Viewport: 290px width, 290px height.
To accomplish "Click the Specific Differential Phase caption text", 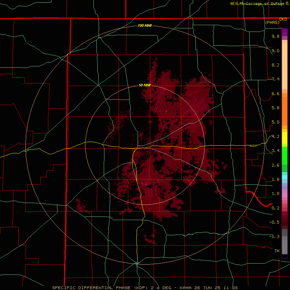I will (x=145, y=288).
